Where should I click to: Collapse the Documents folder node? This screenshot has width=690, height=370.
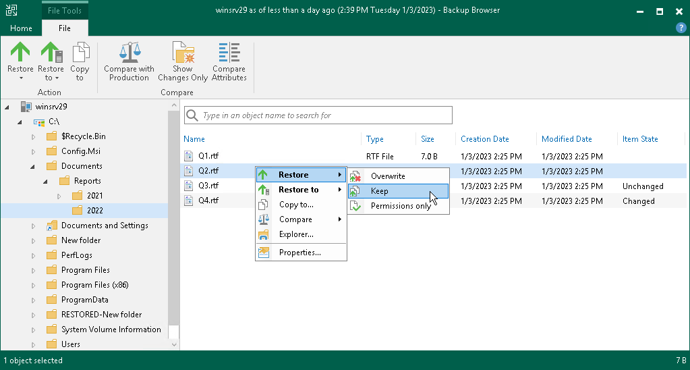point(32,167)
